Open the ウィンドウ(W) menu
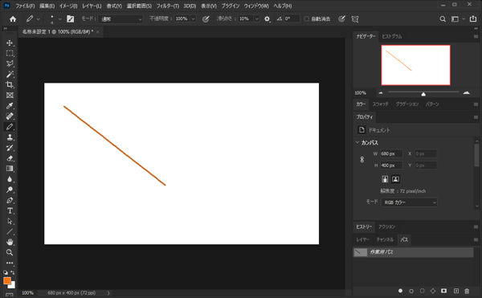Screen dimensions: 482x298 tap(256, 6)
